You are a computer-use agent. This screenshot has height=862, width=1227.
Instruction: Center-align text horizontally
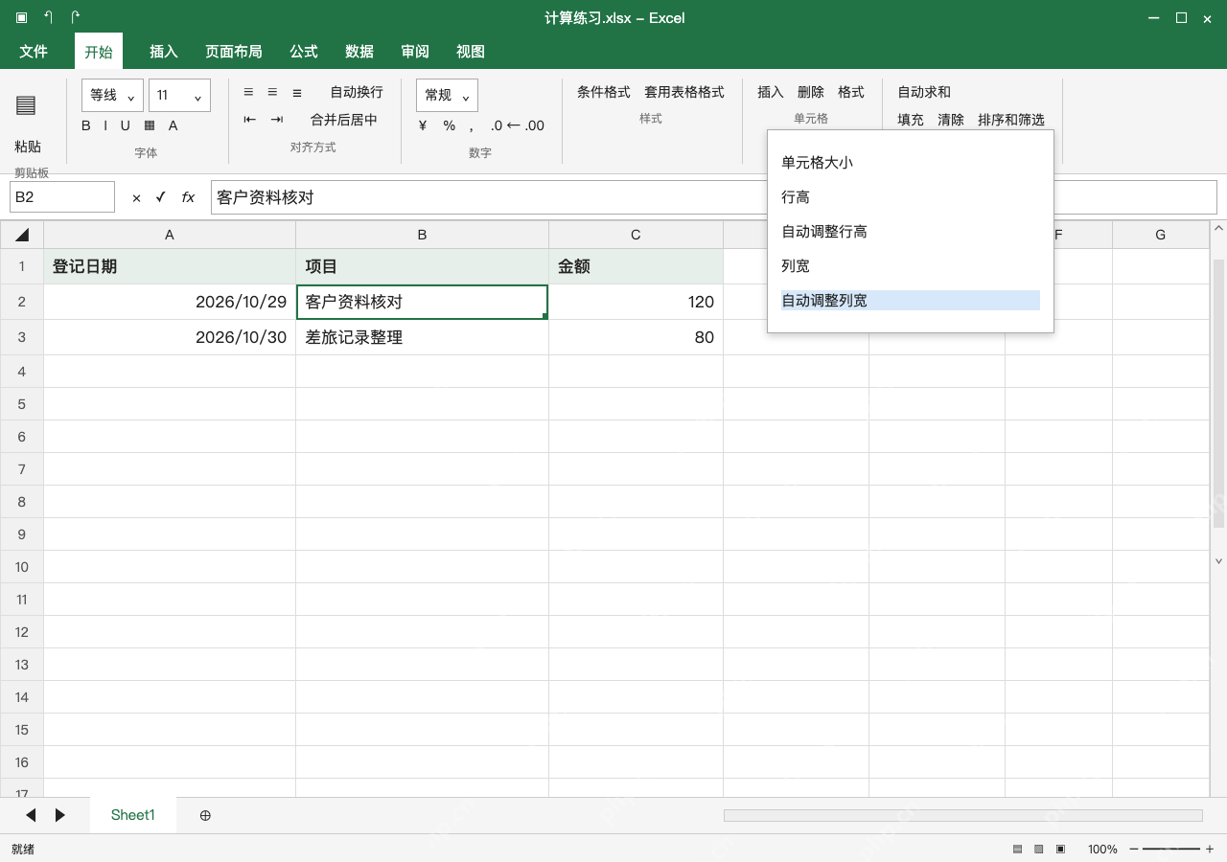click(x=272, y=92)
